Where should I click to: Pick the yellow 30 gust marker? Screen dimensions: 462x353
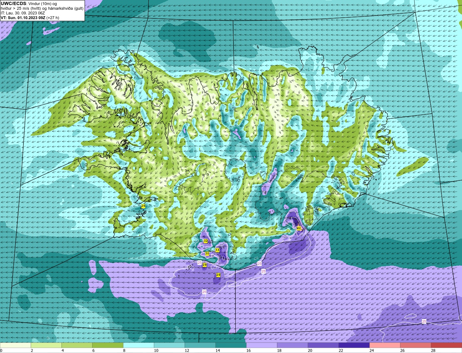point(207,254)
